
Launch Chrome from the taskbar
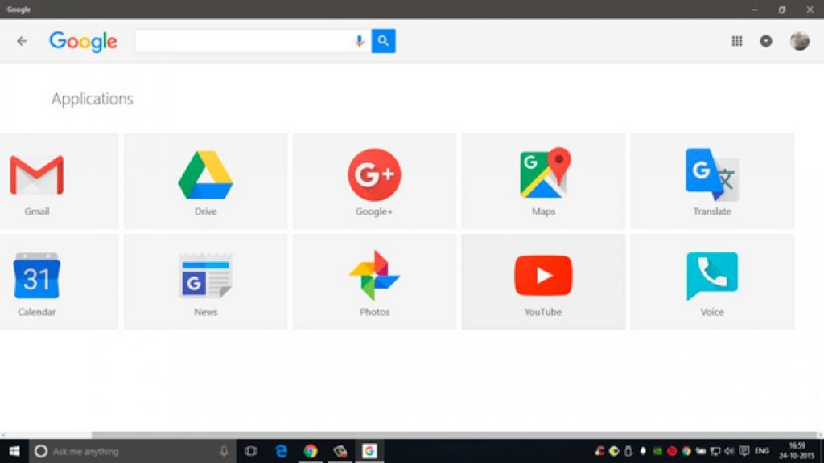coord(310,452)
